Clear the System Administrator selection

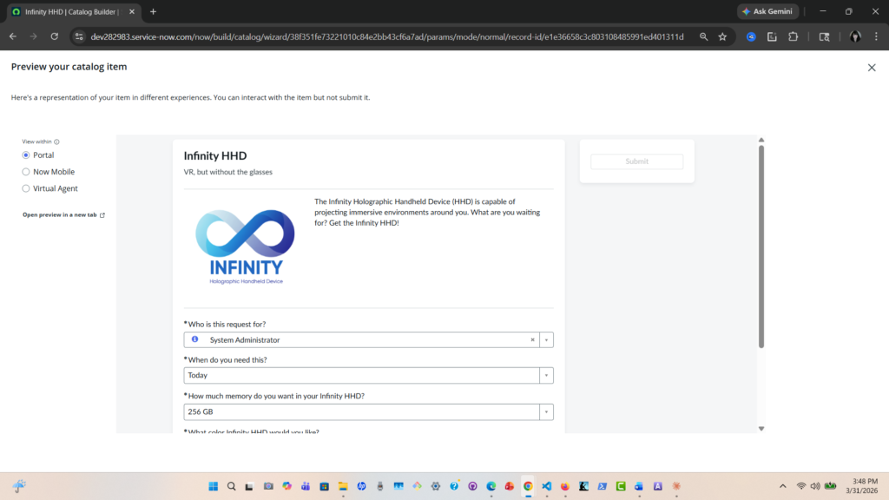tap(532, 340)
